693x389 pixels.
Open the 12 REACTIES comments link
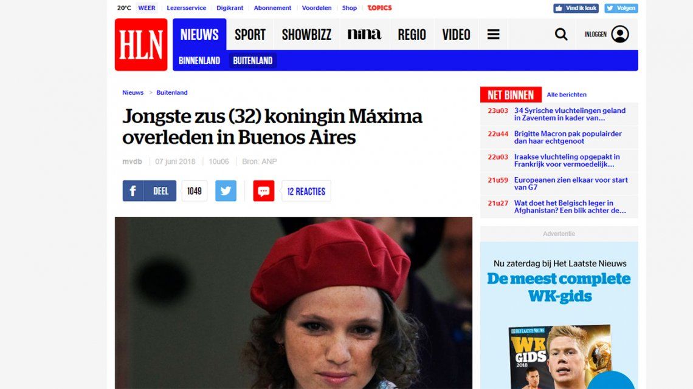click(306, 191)
